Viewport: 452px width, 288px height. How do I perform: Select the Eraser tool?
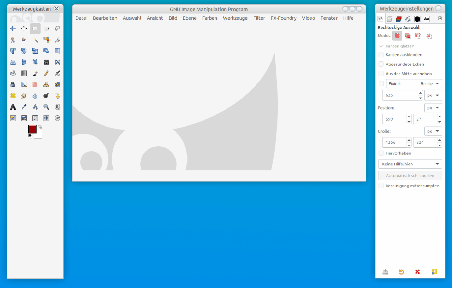click(x=35, y=84)
